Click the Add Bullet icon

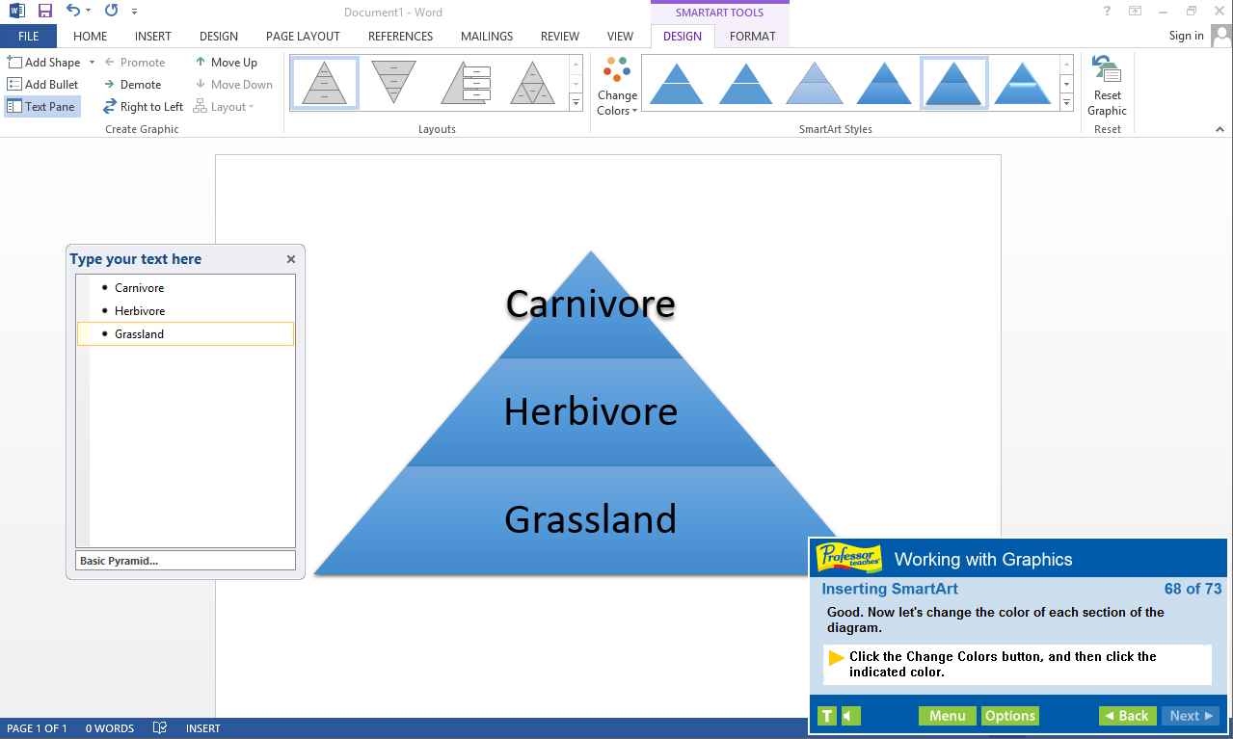[x=14, y=85]
